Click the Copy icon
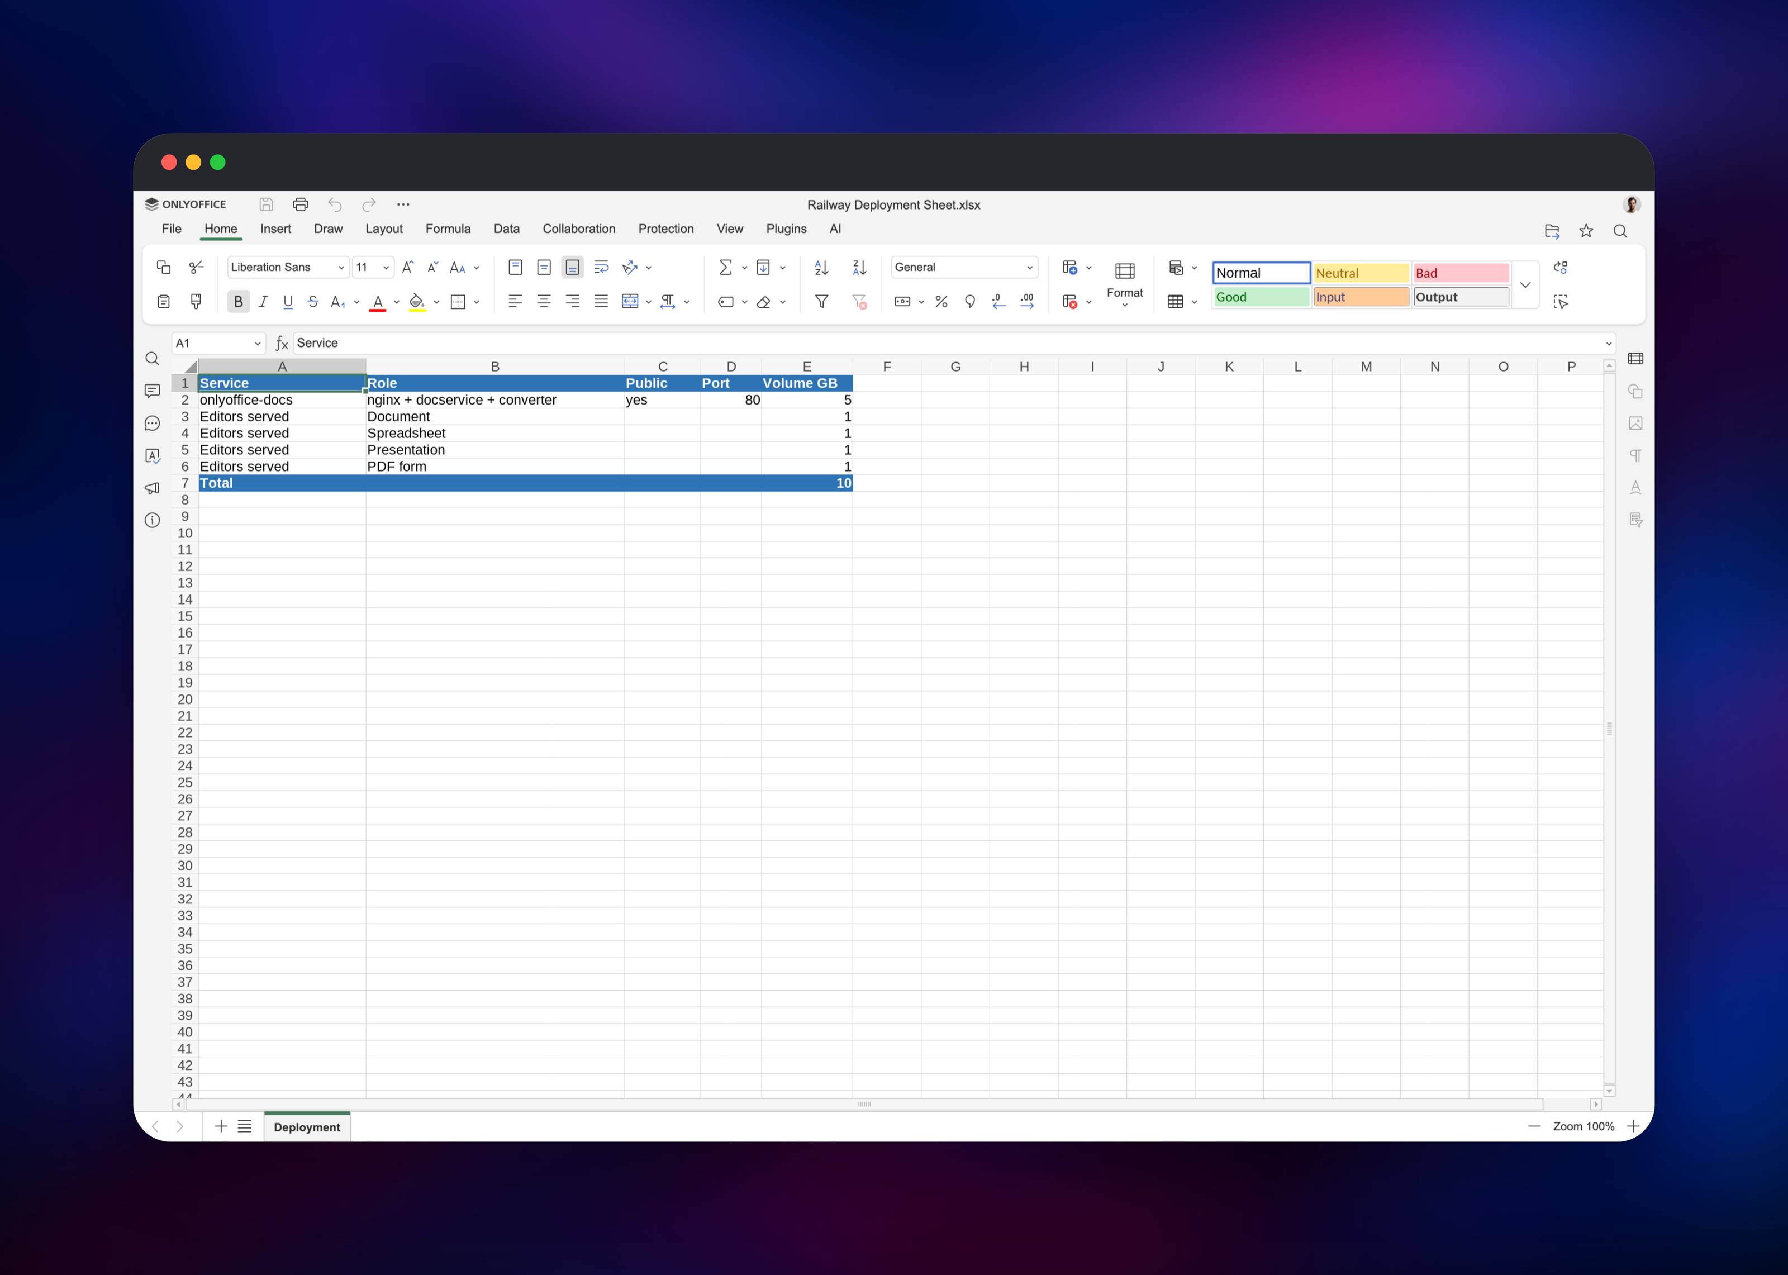 pos(163,268)
